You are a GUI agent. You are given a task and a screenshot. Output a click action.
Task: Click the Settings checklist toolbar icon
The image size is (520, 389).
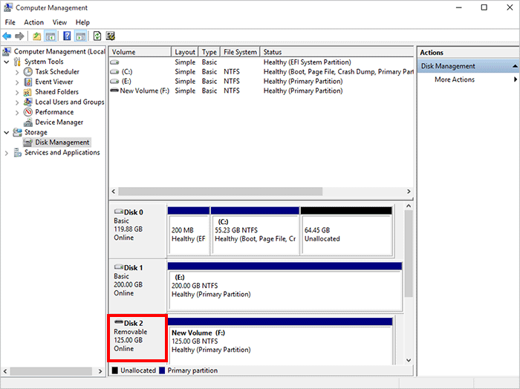pyautogui.click(x=111, y=36)
